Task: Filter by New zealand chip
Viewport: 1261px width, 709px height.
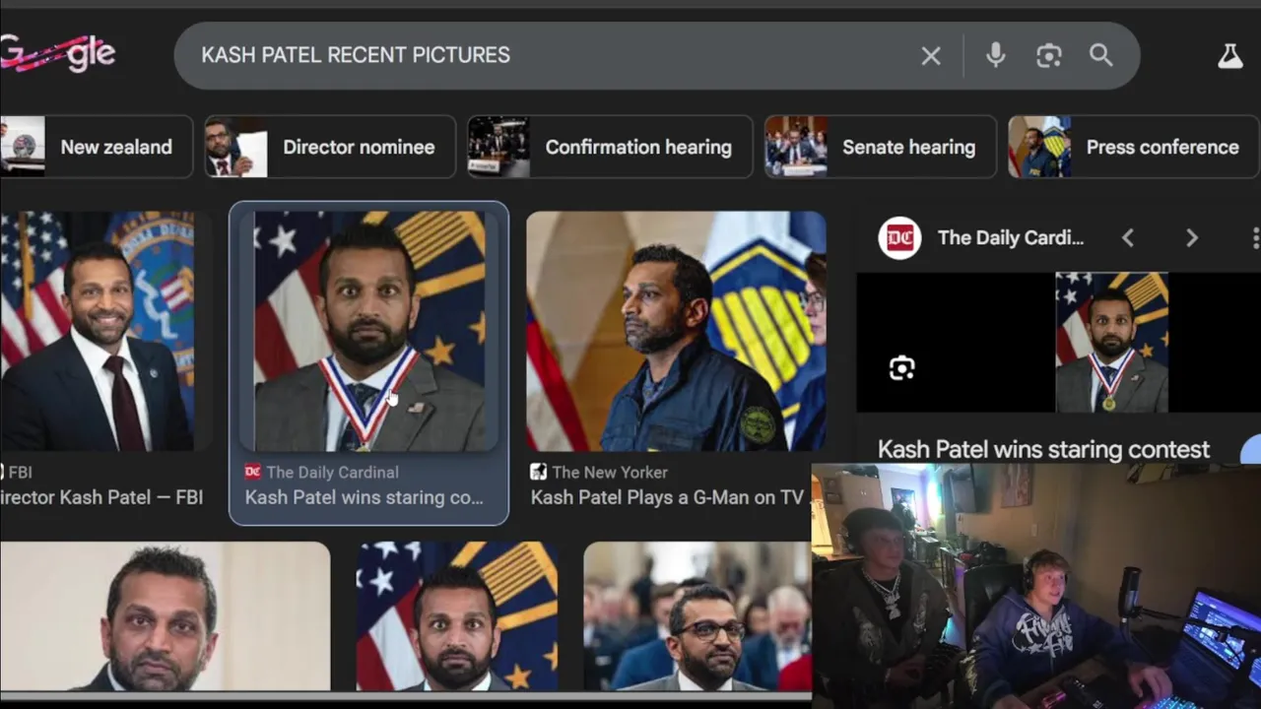Action: (x=97, y=147)
